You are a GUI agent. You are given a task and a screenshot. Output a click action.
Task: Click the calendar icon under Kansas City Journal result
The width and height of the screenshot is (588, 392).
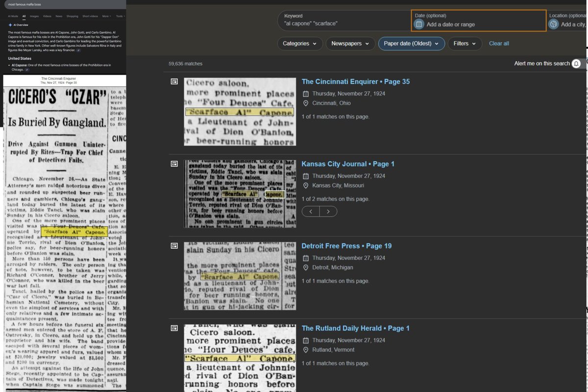click(x=306, y=176)
